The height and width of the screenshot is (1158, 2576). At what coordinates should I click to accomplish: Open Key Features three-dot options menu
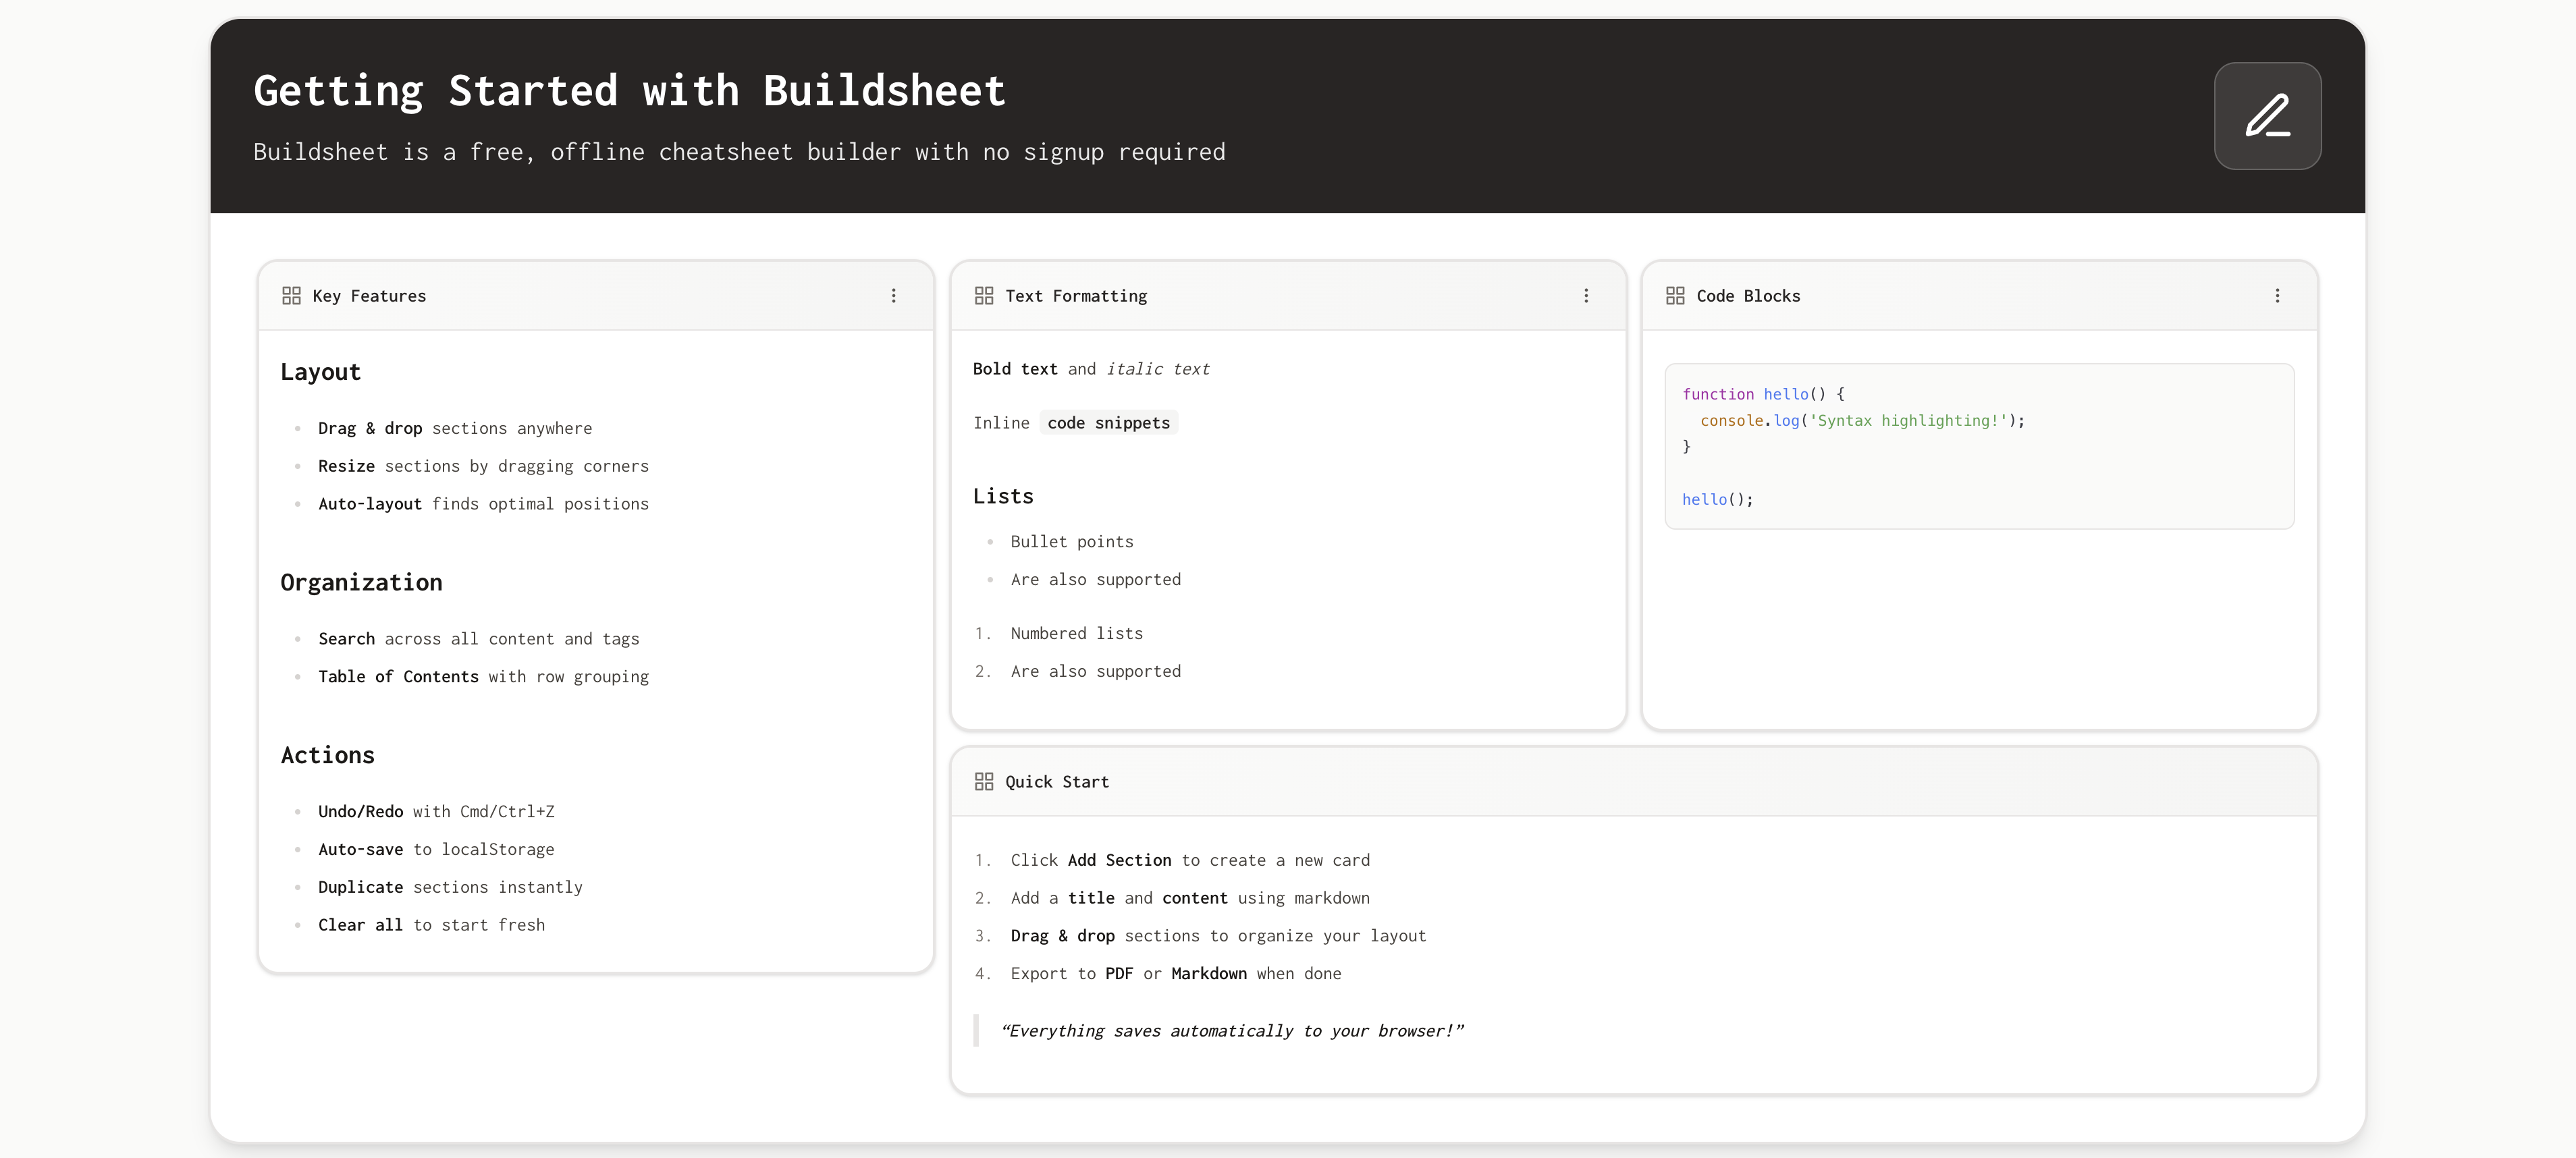[893, 296]
